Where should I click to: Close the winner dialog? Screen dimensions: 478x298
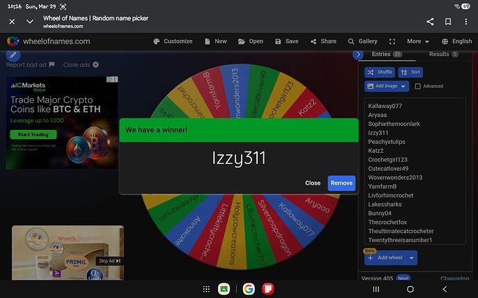(312, 183)
